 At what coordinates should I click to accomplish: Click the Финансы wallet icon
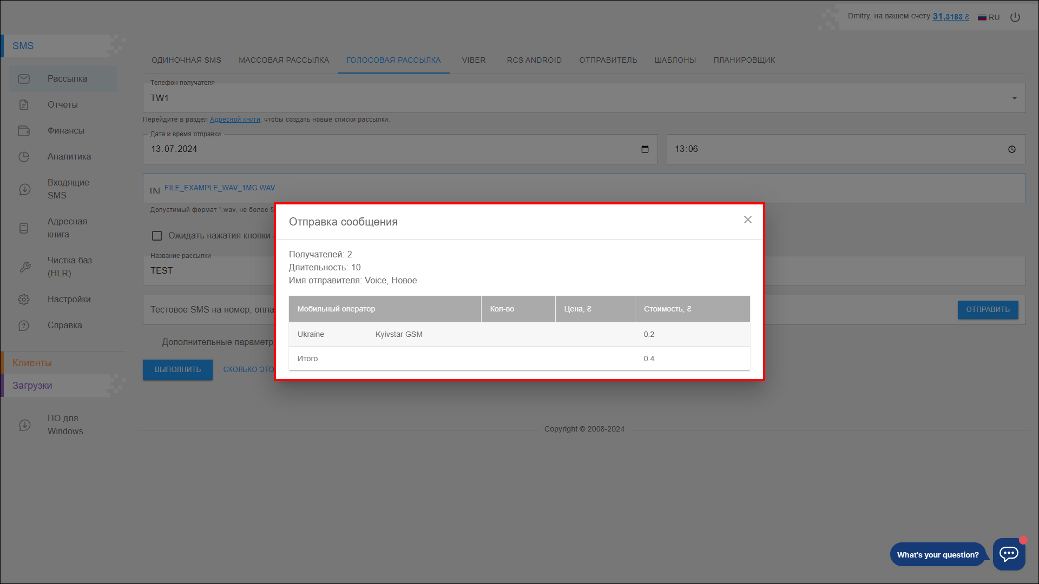pyautogui.click(x=24, y=131)
